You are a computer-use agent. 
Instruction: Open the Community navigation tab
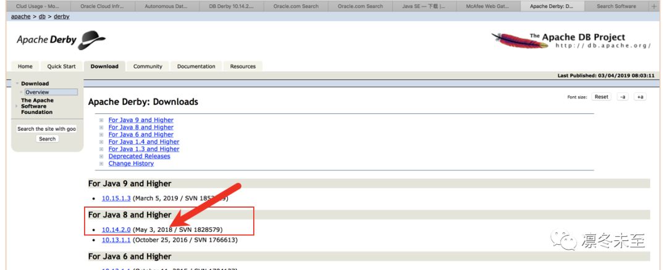click(x=148, y=66)
